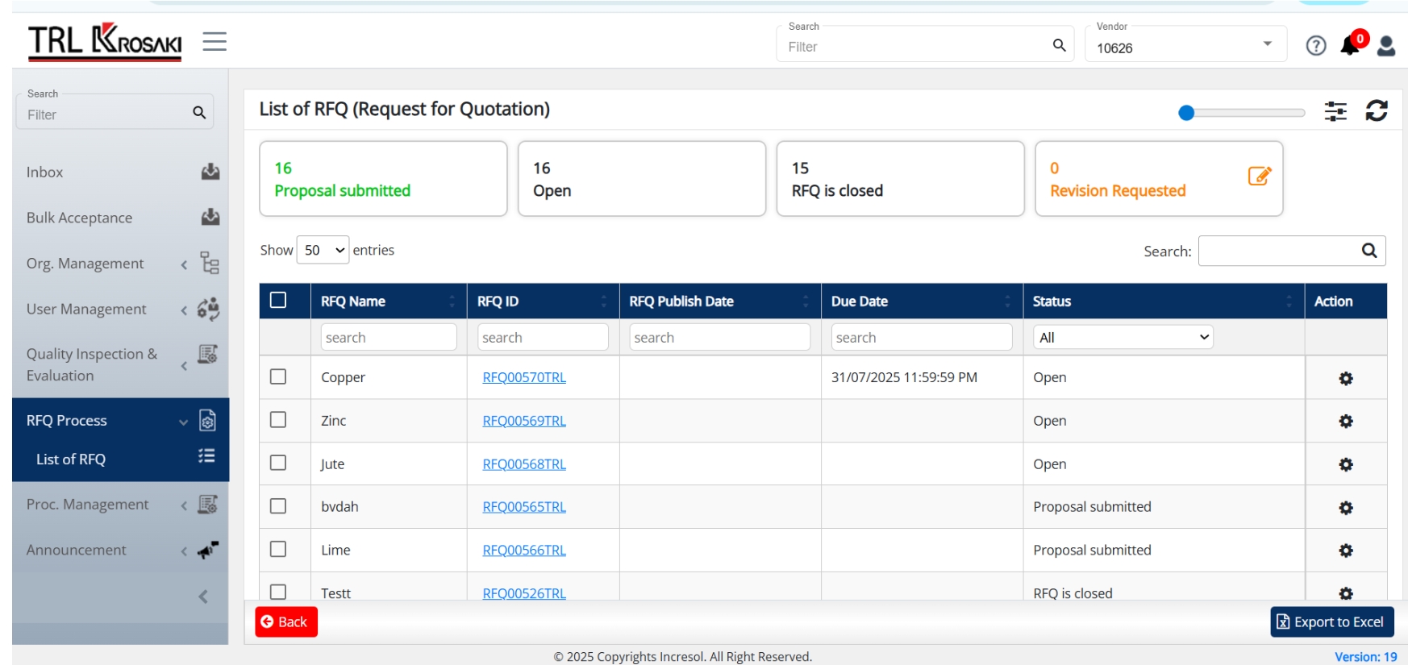This screenshot has height=665, width=1408.
Task: Click the RFQ Publish Date search field
Action: click(720, 337)
